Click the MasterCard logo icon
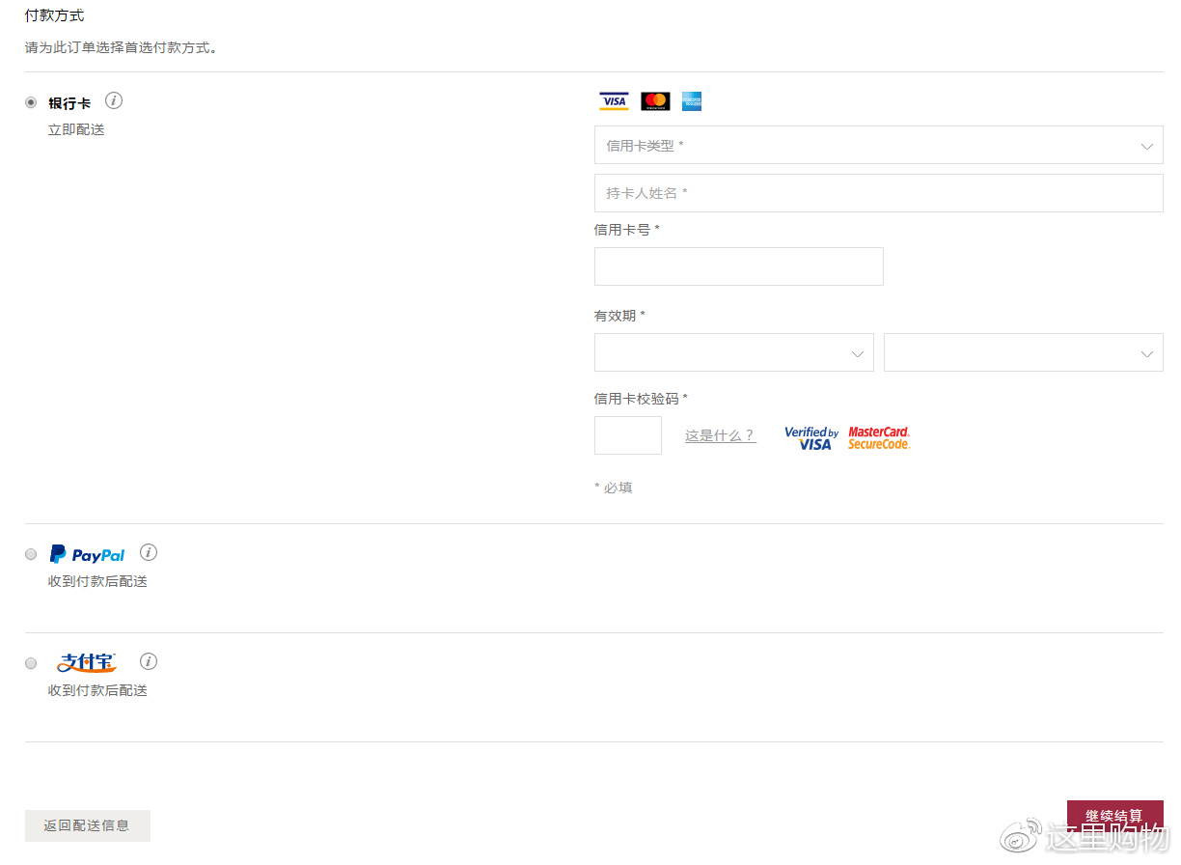The height and width of the screenshot is (865, 1181). click(655, 101)
